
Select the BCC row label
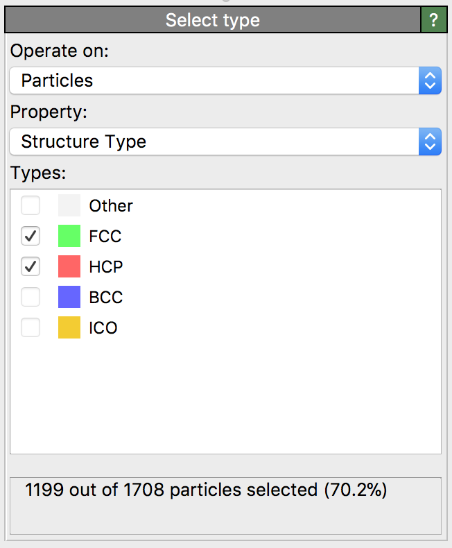pos(106,298)
